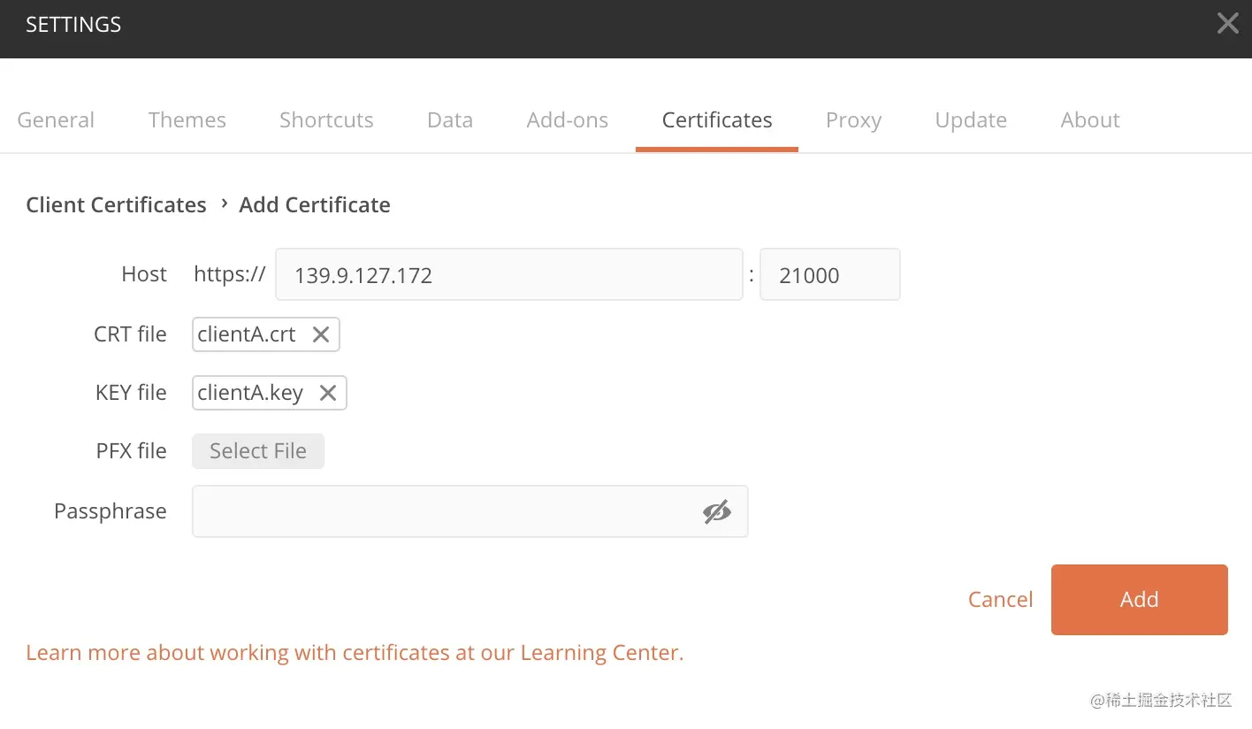The image size is (1252, 729).
Task: Click the Host address field
Action: coord(509,274)
